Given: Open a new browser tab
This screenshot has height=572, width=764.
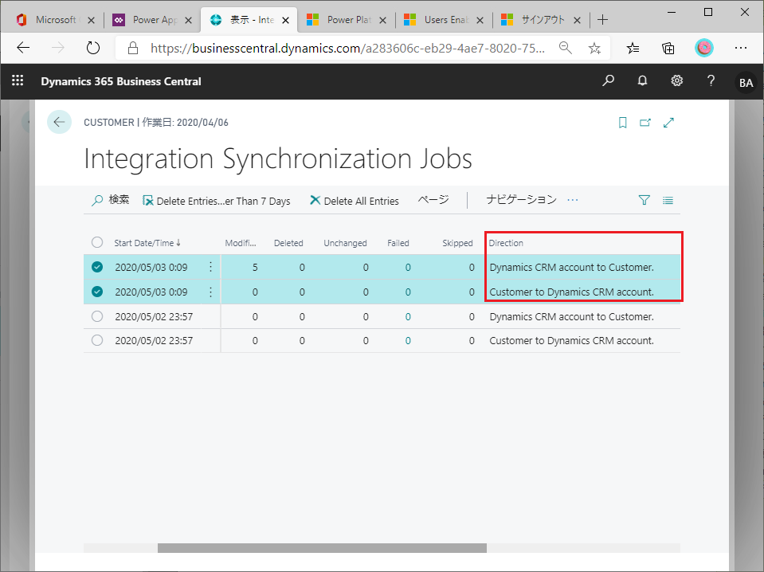Looking at the screenshot, I should pos(603,19).
